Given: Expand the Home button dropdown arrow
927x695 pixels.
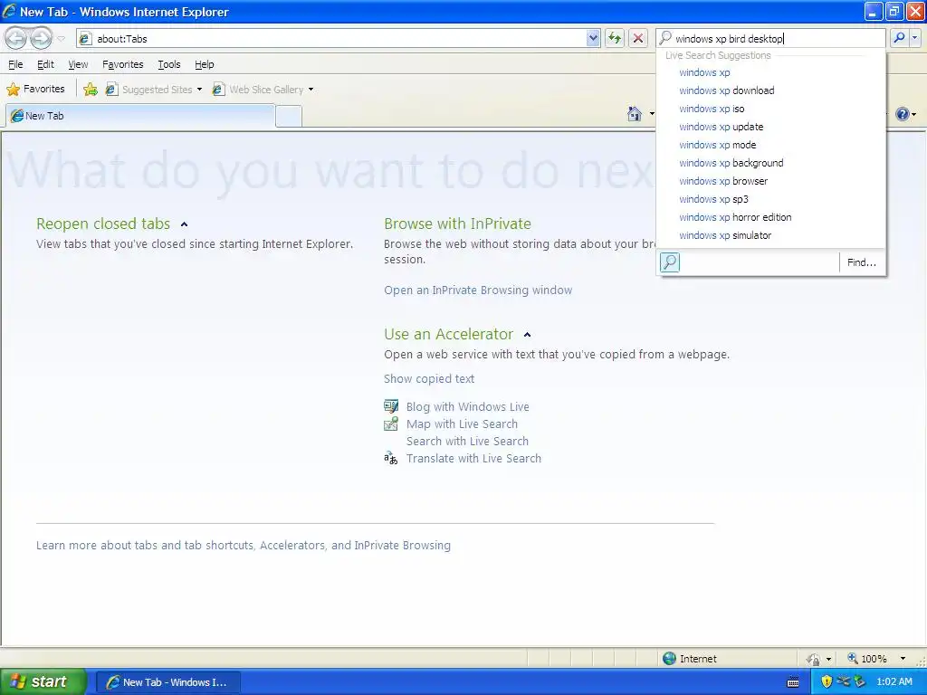Looking at the screenshot, I should [x=652, y=113].
